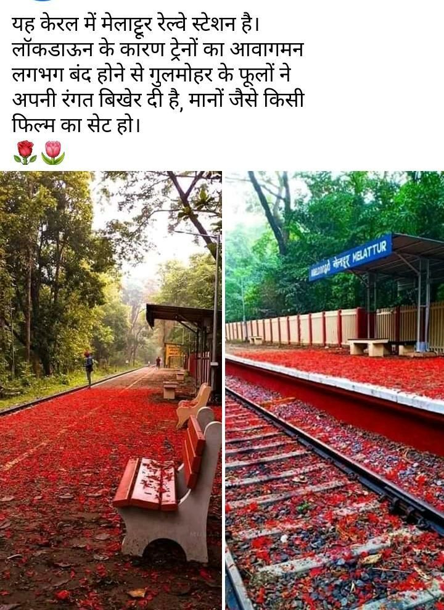
Task: Click the tall lamp post in the left photo
Action: click(215, 311)
